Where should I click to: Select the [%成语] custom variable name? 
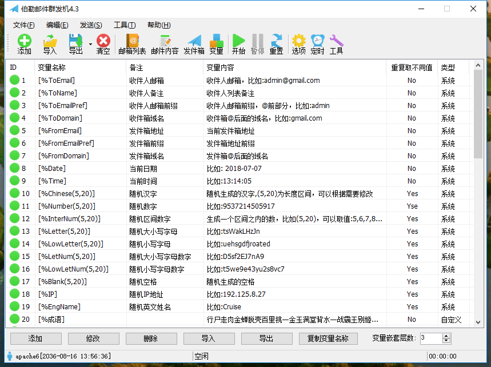click(x=51, y=320)
